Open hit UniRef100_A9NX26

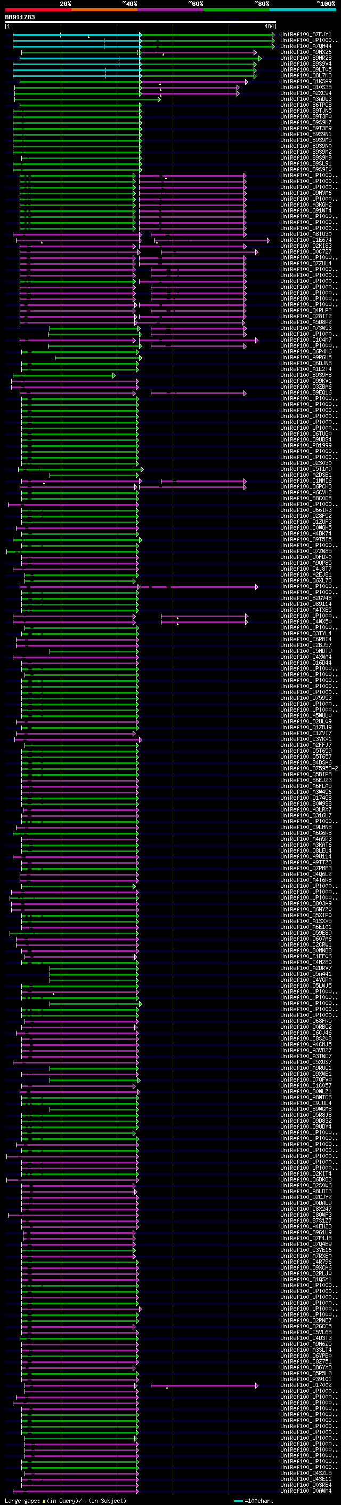(305, 52)
